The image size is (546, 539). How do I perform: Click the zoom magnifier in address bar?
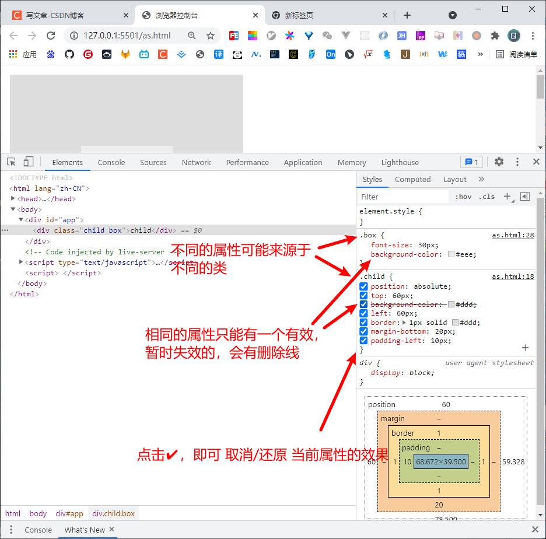(x=191, y=36)
